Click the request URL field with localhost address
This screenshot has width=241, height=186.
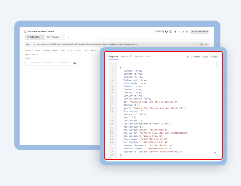coord(87,45)
